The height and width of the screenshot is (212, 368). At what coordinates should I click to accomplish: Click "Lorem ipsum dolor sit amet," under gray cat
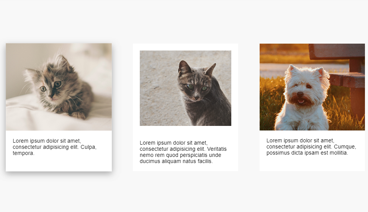pos(174,143)
